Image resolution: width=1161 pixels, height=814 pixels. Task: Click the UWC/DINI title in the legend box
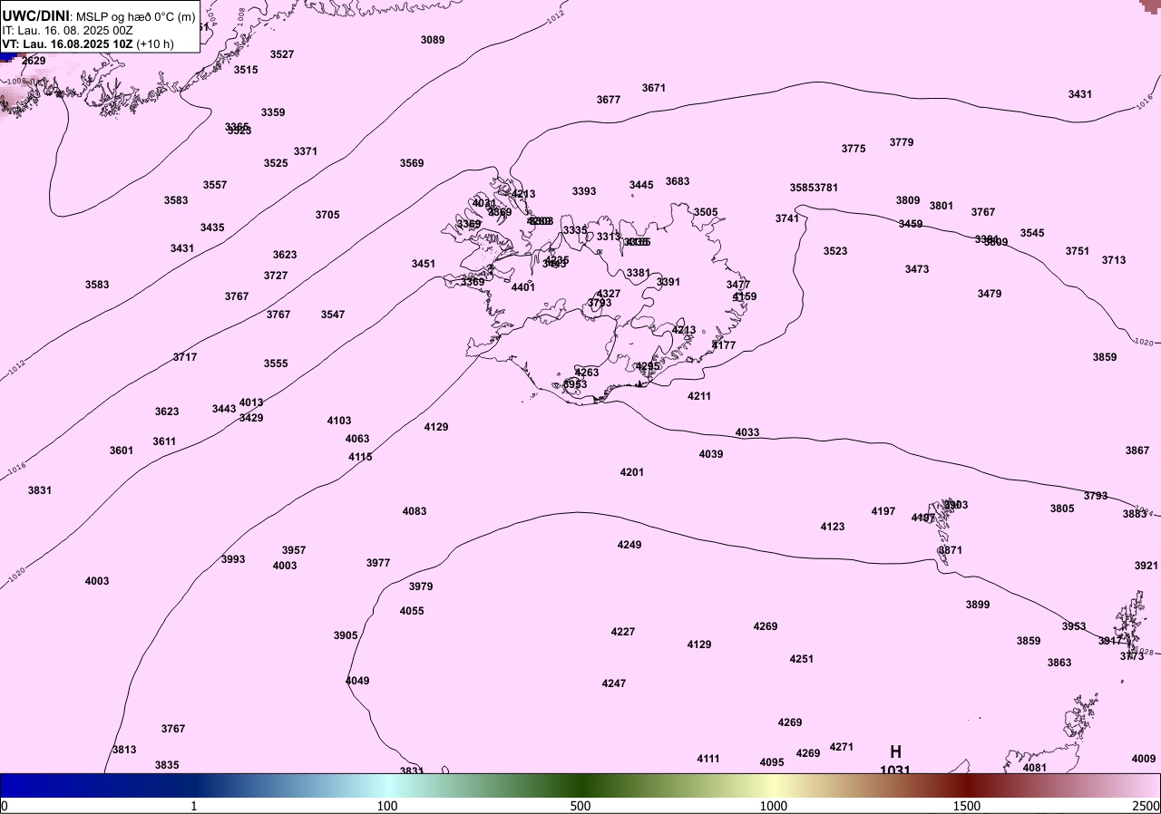tap(35, 15)
